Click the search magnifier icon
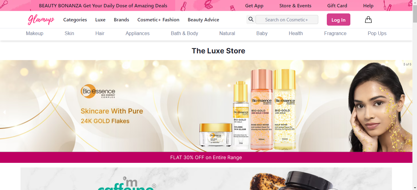Viewport: 417px width, 190px height. [251, 19]
